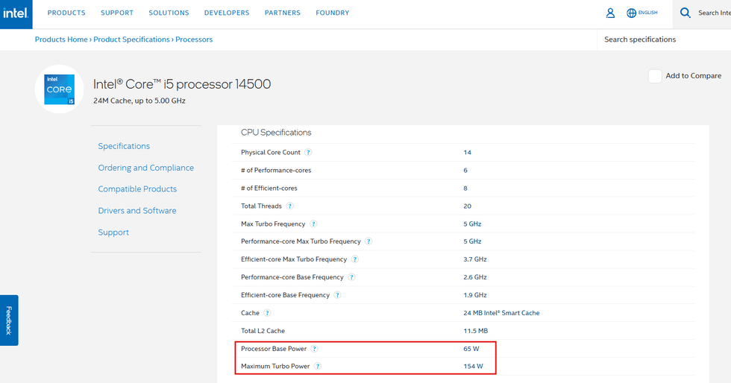The image size is (731, 383).
Task: Open help icon for Efficient-core Base Frequency
Action: click(x=337, y=295)
